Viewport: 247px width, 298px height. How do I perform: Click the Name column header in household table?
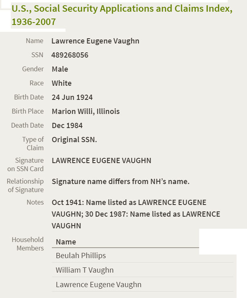(x=66, y=242)
